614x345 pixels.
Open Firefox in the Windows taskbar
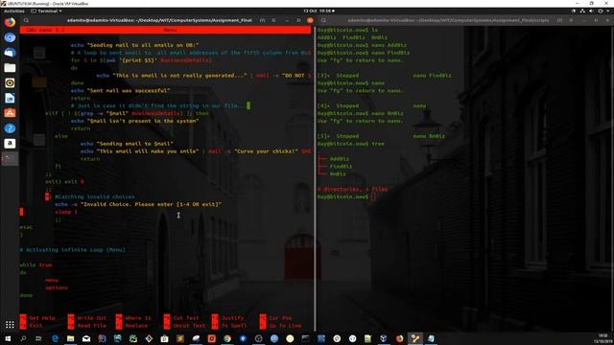[399, 338]
